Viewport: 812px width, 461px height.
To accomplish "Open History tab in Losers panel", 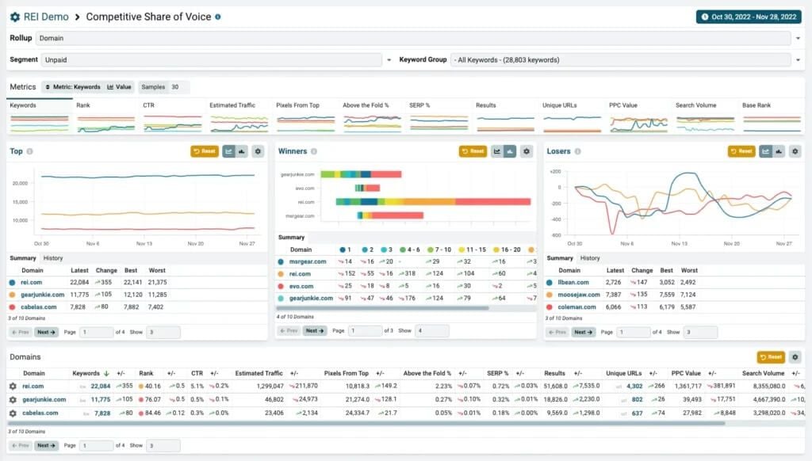I will tap(590, 258).
